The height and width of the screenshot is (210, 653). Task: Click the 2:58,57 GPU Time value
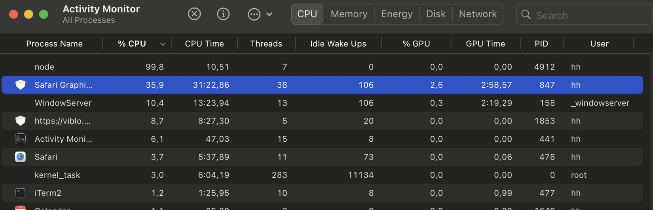497,85
